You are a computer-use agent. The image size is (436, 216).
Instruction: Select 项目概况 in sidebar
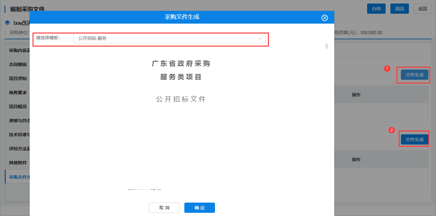(x=18, y=107)
